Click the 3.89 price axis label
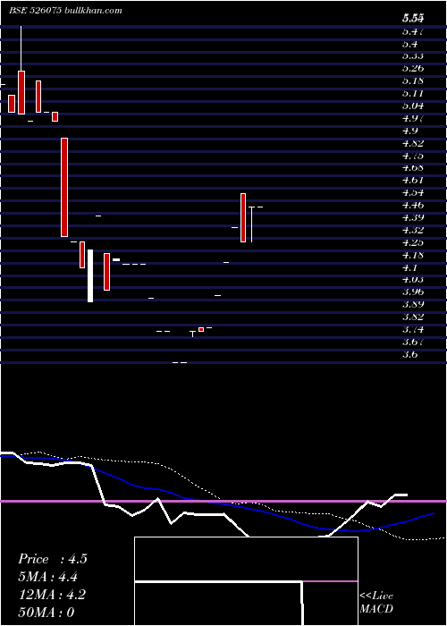447x626 pixels. click(x=413, y=305)
